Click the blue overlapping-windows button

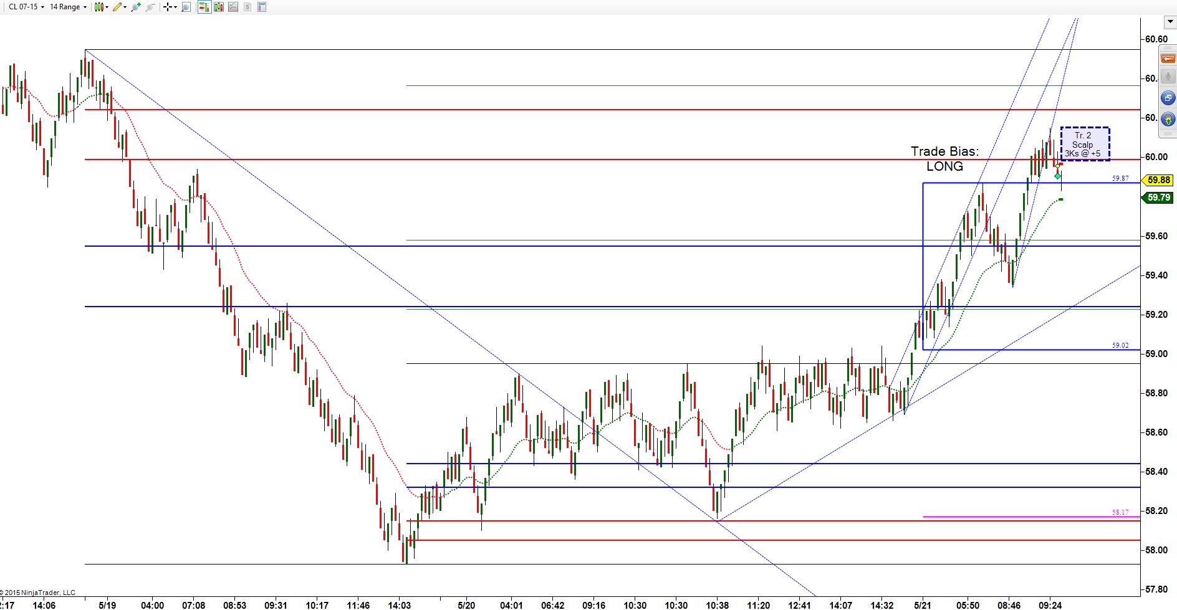1168,98
